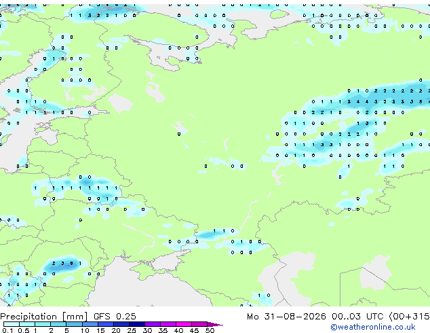Click the '35' legend scale label

point(163,330)
